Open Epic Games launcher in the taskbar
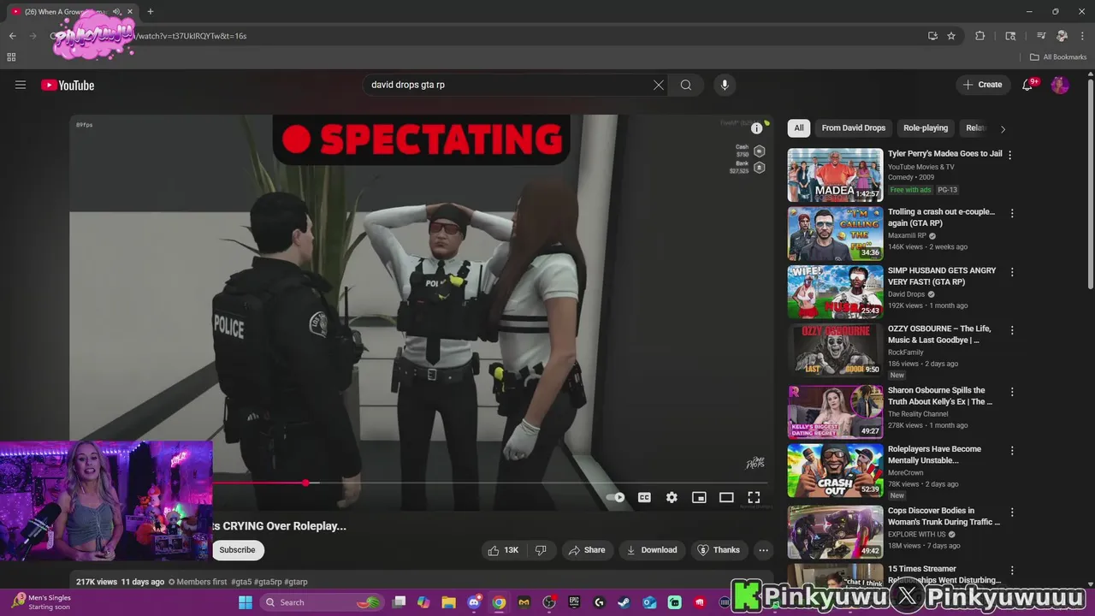 (574, 602)
